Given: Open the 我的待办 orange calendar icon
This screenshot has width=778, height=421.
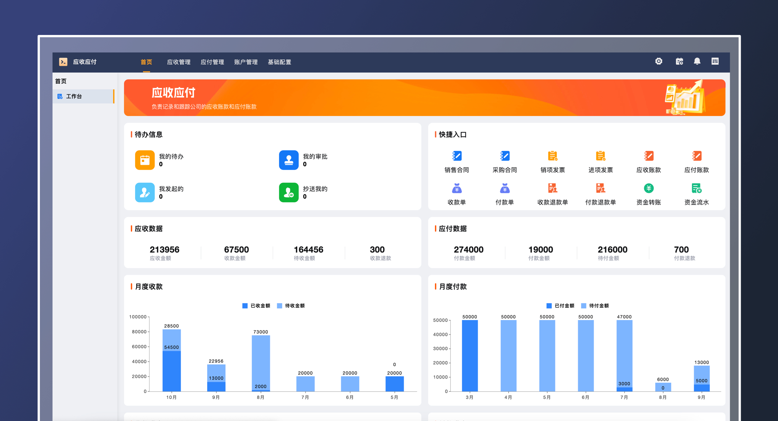Looking at the screenshot, I should click(145, 160).
